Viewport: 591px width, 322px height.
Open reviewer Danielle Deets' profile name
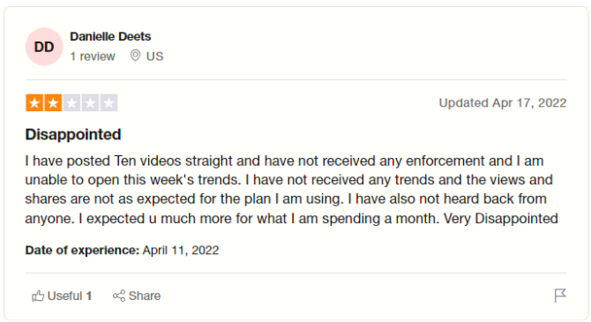pos(110,36)
